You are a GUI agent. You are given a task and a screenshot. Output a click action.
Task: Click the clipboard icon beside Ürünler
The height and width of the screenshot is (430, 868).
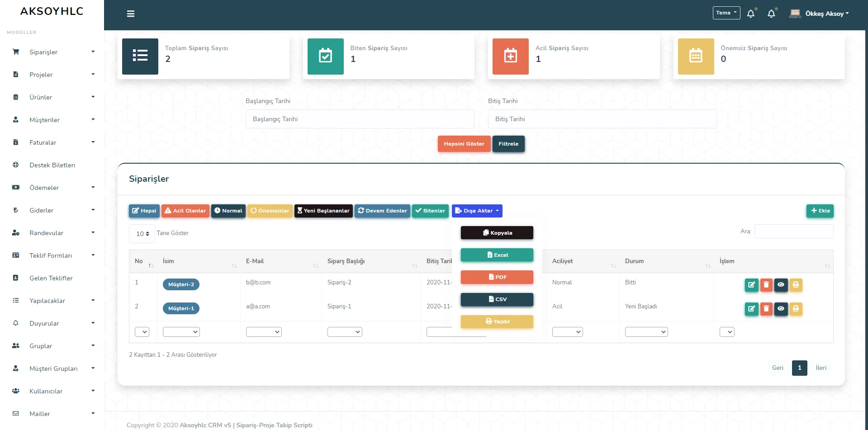coord(16,97)
